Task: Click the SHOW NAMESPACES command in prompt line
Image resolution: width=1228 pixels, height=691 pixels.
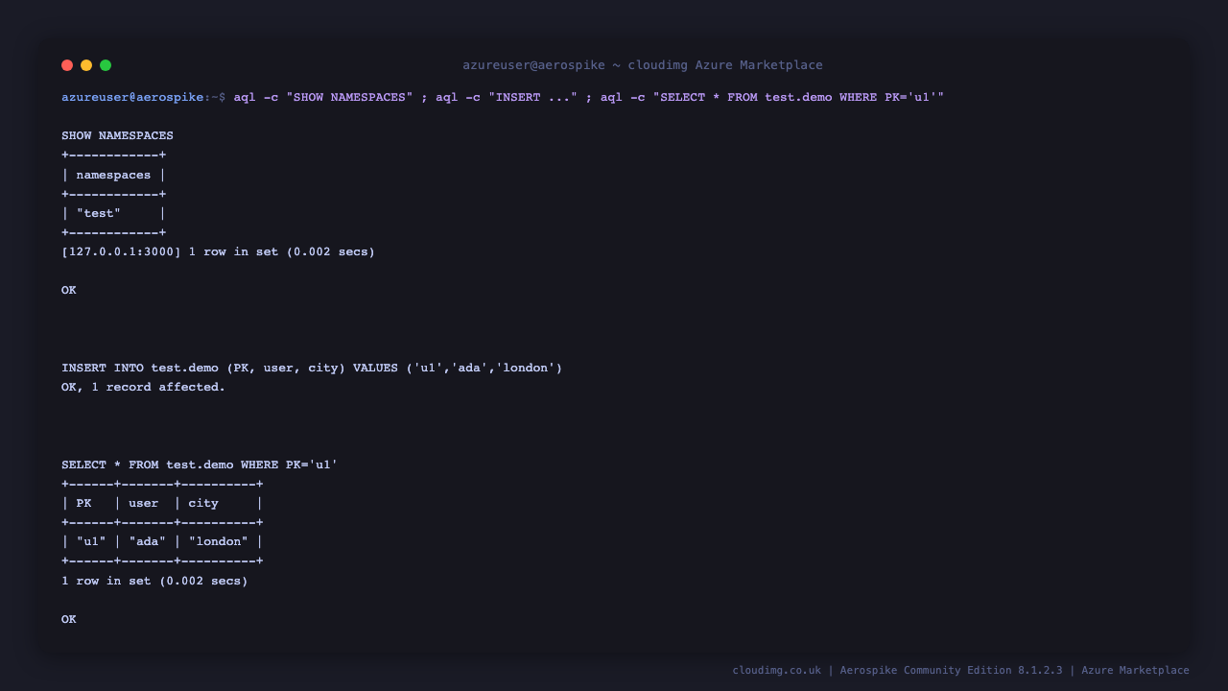Action: click(x=349, y=97)
